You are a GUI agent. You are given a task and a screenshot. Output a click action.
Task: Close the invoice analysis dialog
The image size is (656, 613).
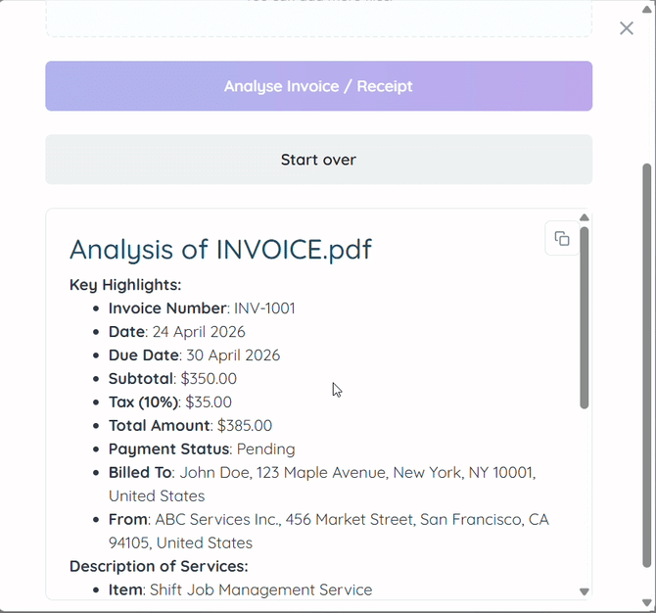pyautogui.click(x=627, y=28)
